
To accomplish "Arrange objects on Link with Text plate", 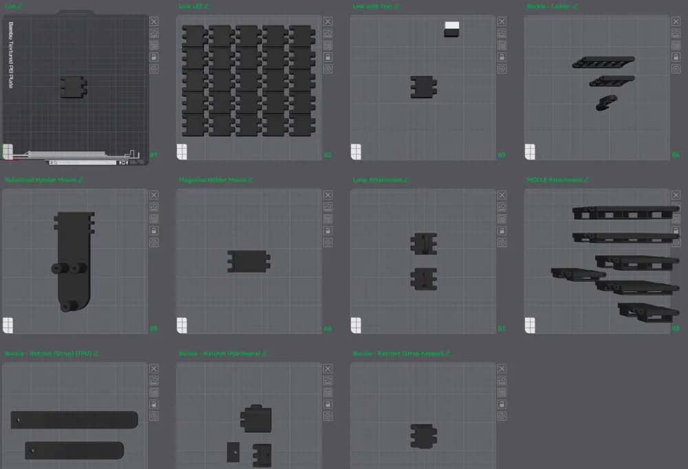I will 502,45.
